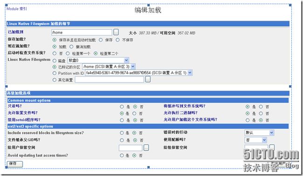Set Include reserved blocks to 否
The image size is (303, 176).
click(134, 133)
